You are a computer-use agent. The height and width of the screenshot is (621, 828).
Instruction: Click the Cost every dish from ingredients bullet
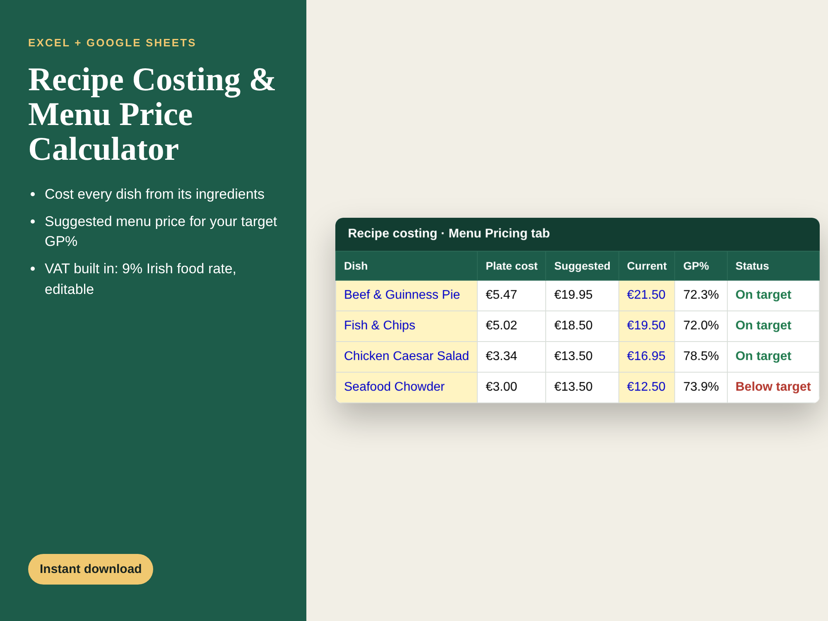[154, 194]
